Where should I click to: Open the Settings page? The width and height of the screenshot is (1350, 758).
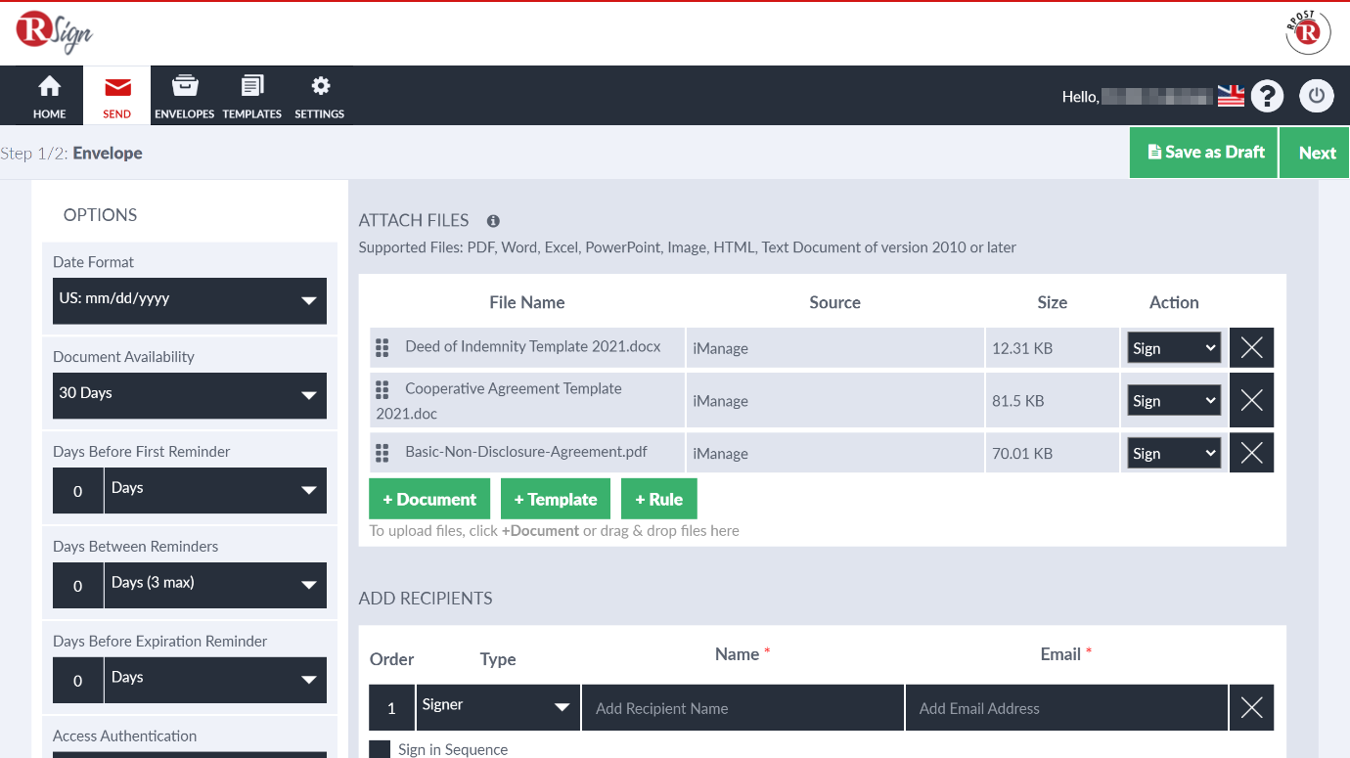tap(320, 96)
